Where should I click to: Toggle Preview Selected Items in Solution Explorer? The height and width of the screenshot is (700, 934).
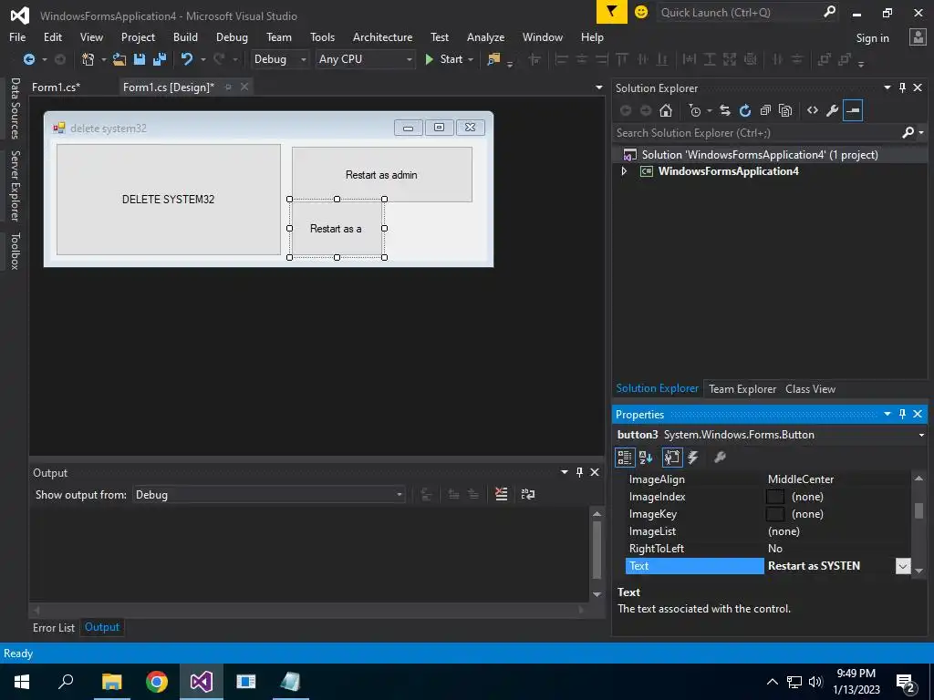[853, 110]
